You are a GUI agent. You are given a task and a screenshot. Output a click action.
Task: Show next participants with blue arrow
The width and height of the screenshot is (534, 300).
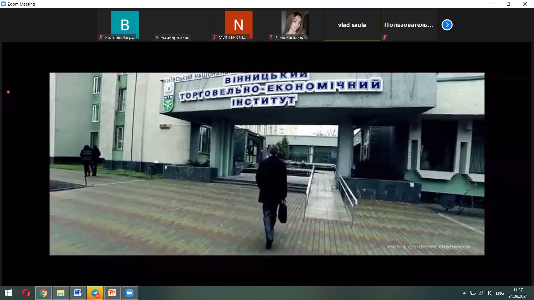(x=447, y=25)
